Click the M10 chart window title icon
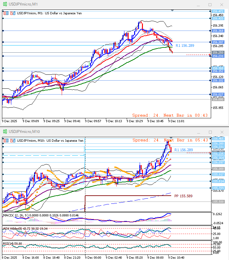 [5, 131]
